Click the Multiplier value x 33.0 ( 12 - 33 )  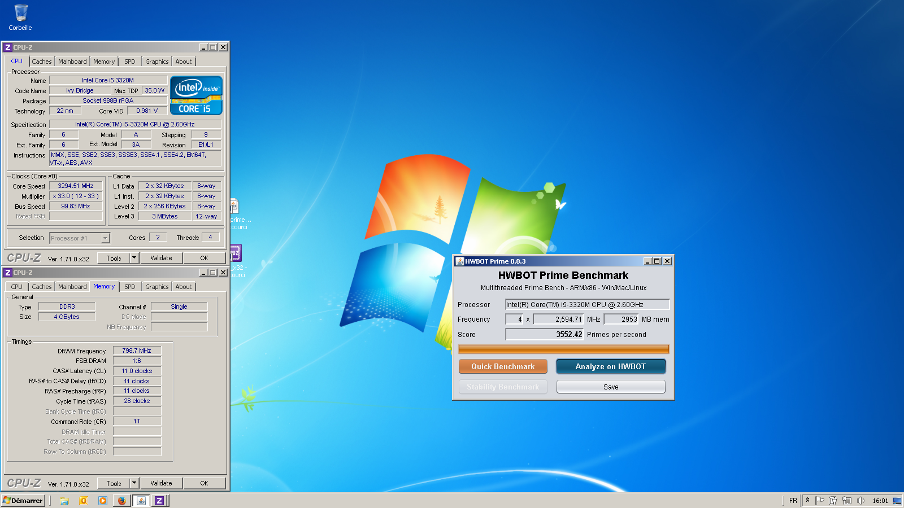click(76, 196)
